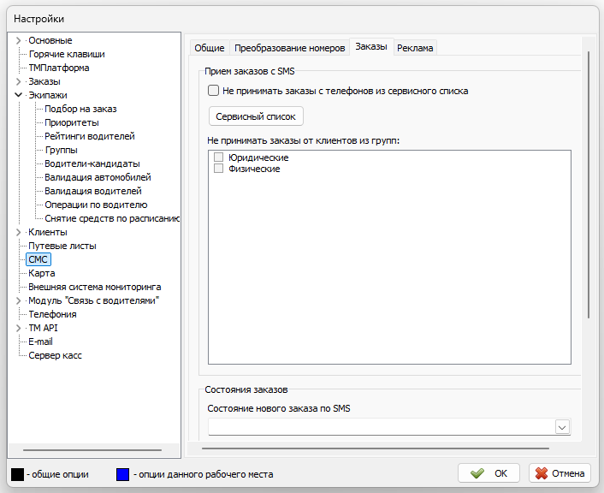Viewport: 604px width, 493px height.
Task: Collapse the Экипажи tree node
Action: pyautogui.click(x=18, y=95)
